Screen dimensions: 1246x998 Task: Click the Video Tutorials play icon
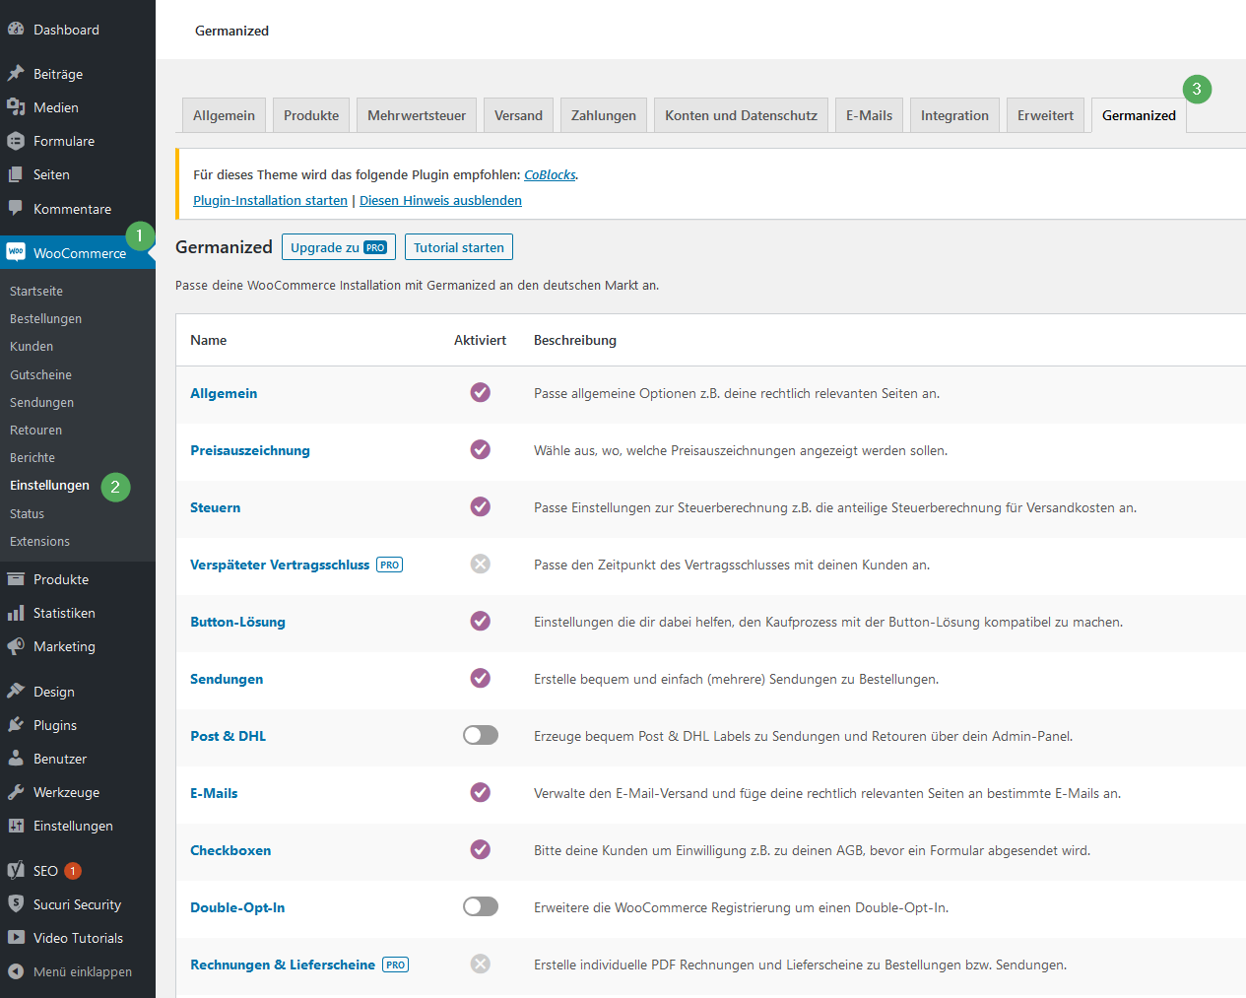[x=16, y=938]
